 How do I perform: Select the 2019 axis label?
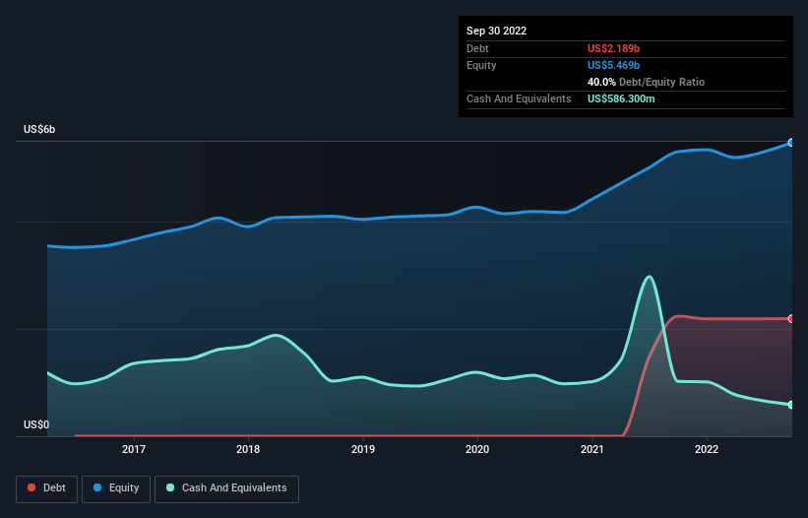[363, 449]
